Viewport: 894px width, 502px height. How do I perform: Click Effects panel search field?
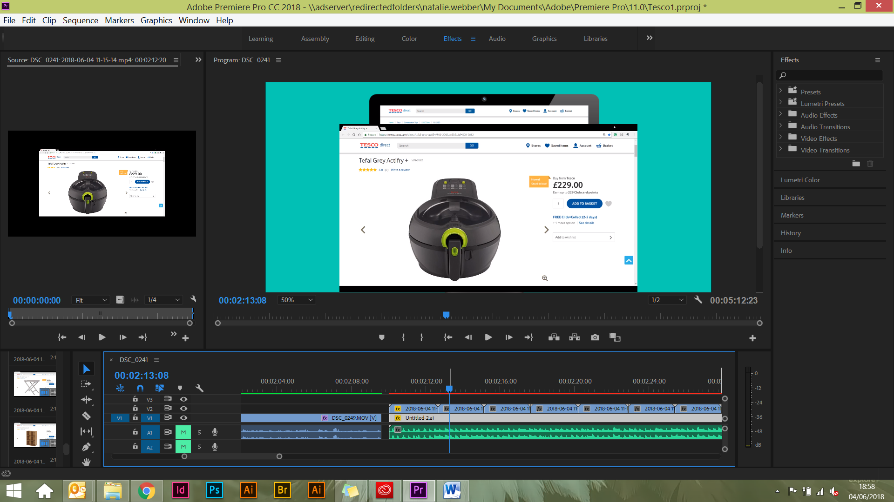(829, 75)
